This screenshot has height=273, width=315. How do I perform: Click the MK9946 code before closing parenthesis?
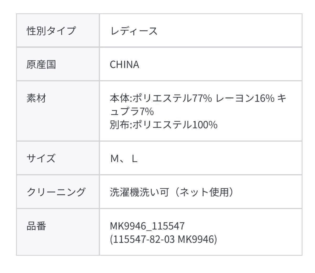[196, 239]
